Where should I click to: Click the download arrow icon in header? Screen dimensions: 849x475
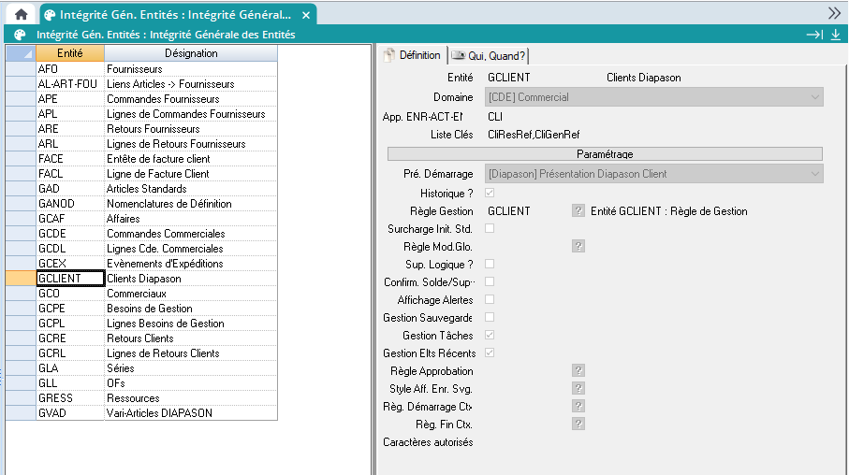836,35
